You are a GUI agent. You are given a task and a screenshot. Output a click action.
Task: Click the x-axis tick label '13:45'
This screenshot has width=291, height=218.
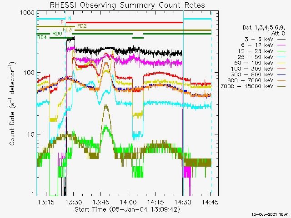coord(101,202)
